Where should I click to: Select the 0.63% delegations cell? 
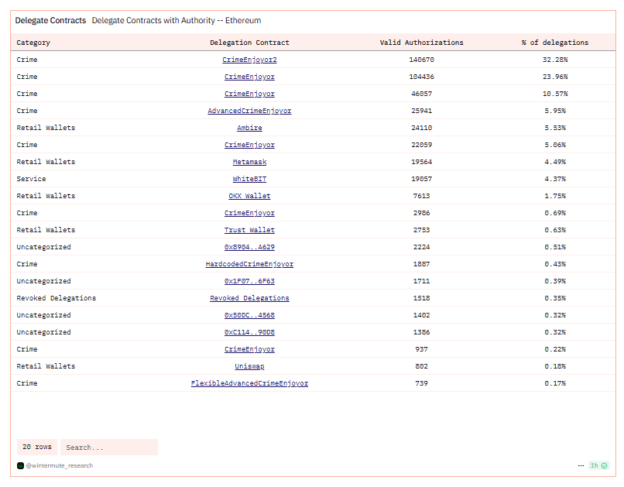click(555, 230)
